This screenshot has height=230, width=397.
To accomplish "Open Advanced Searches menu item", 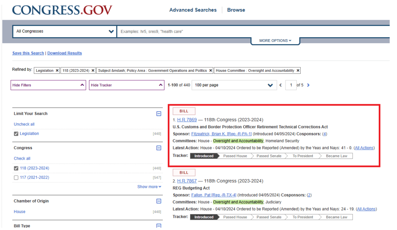I will click(x=193, y=10).
